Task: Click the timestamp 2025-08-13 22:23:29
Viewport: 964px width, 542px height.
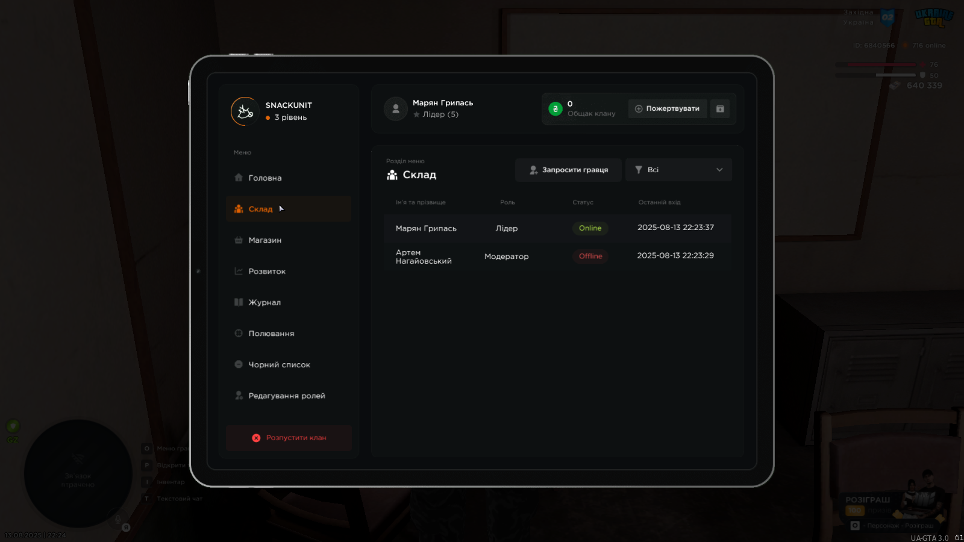Action: [675, 255]
